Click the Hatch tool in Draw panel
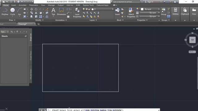 (25, 16)
